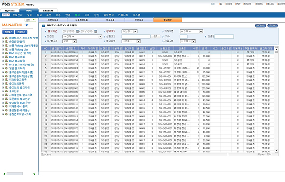
Task: Click the POP link in the header
Action: click(238, 4)
